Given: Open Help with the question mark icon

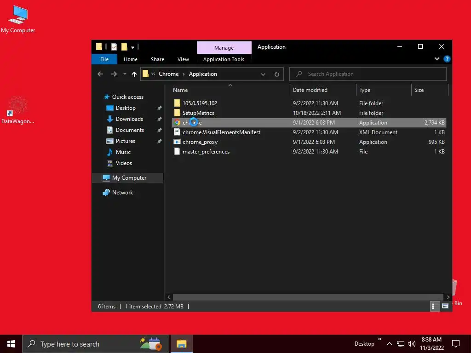Looking at the screenshot, I should pos(447,59).
